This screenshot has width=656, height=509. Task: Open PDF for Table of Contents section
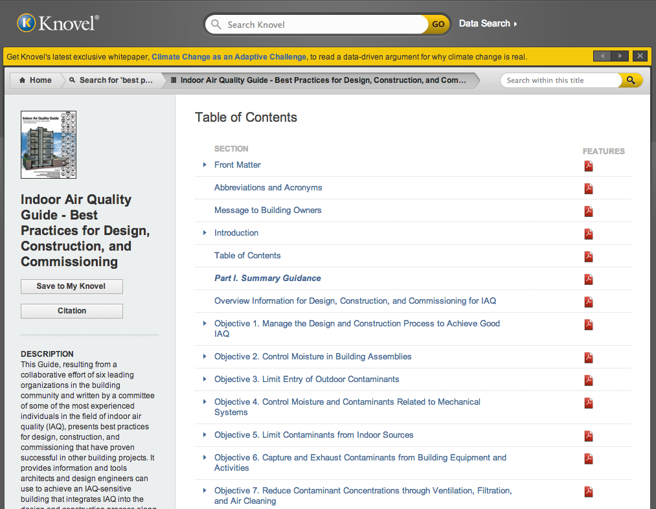click(x=588, y=256)
